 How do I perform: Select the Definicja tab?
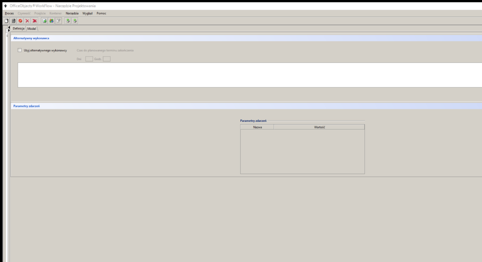tap(18, 28)
